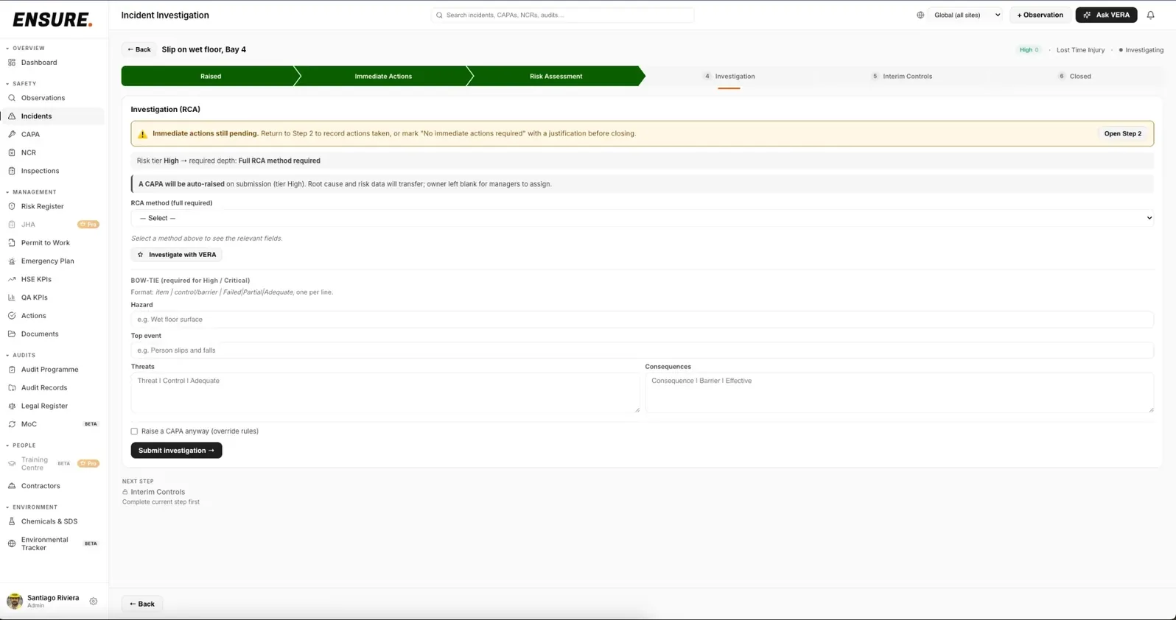Screen dimensions: 1176x620
Task: Click the Consequences text area
Action: [x=899, y=392]
